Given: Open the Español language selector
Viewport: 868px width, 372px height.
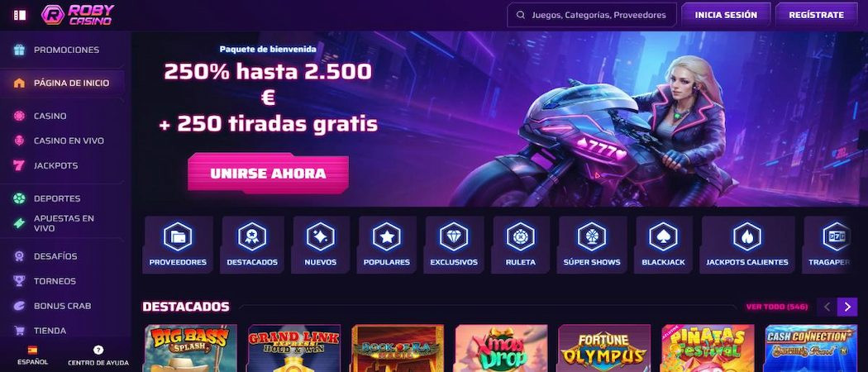Looking at the screenshot, I should (x=33, y=355).
